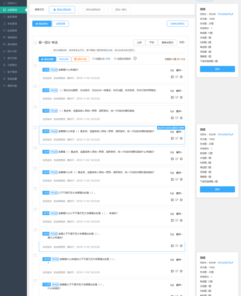Click the edit icon on question 1/25

pyautogui.click(x=177, y=77)
